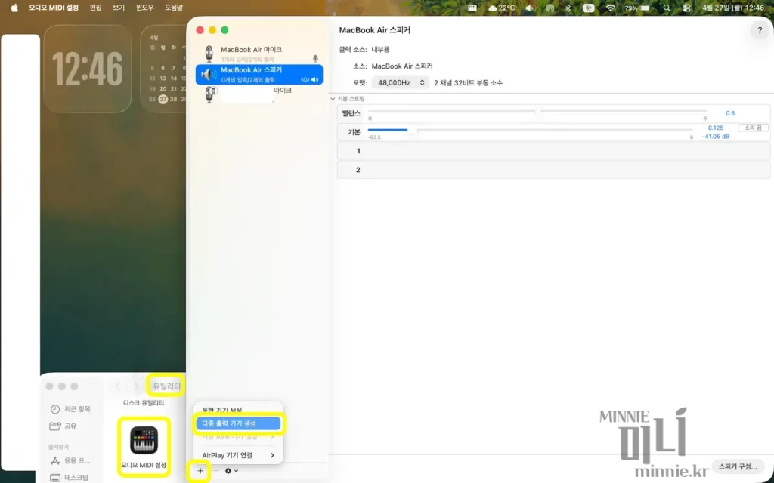Viewport: 774px width, 483px height.
Task: Click the 79% battery status icon
Action: point(637,8)
